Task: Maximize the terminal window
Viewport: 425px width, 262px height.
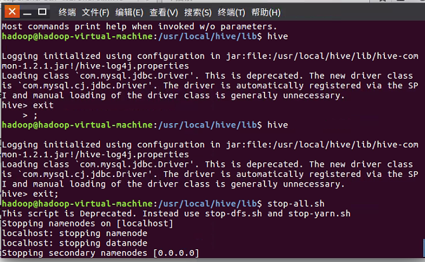Action: point(42,12)
